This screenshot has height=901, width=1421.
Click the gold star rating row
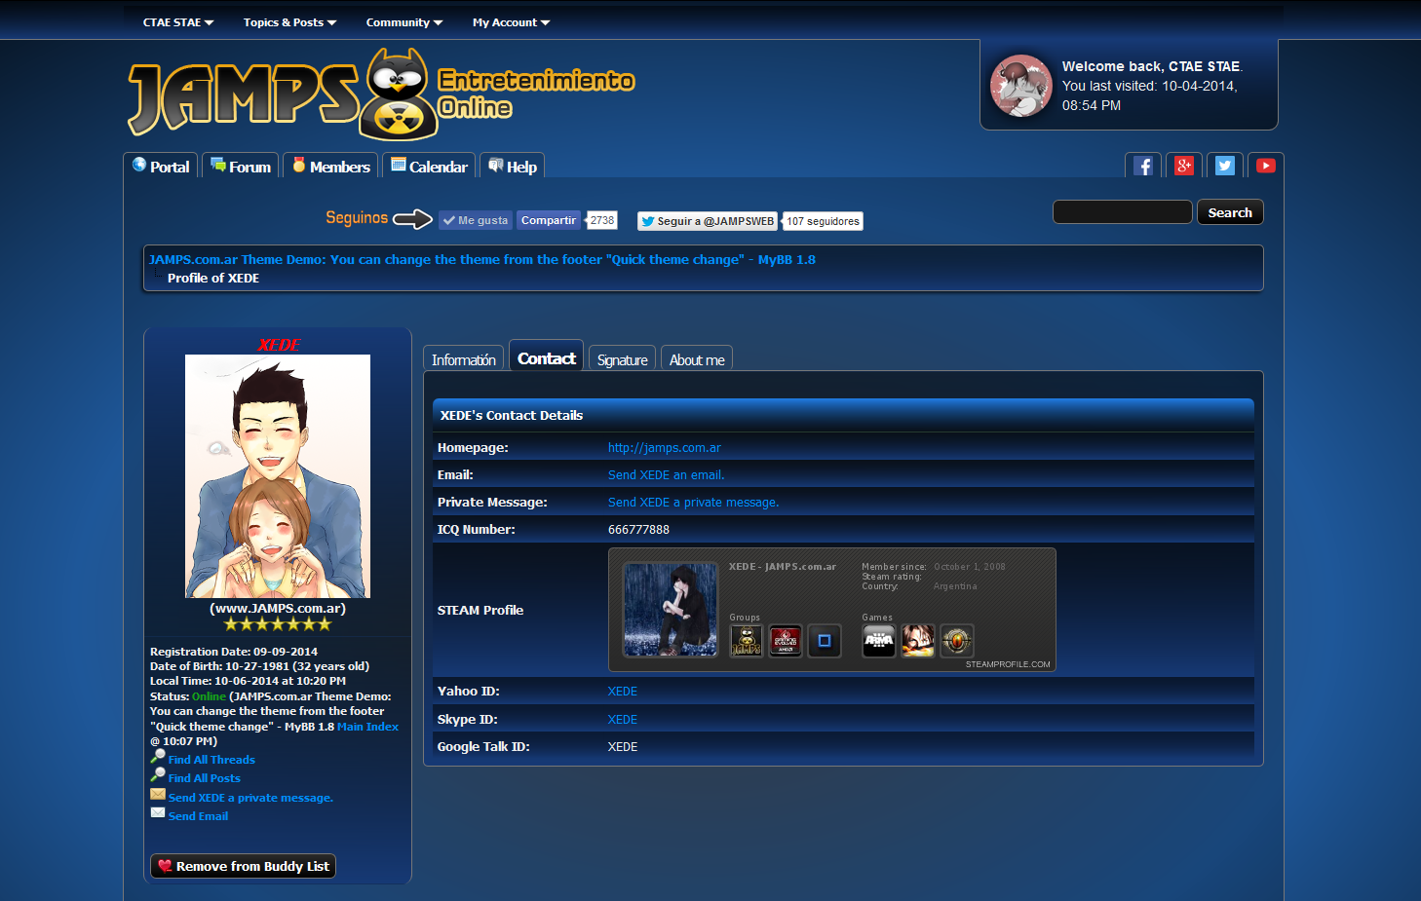[x=278, y=624]
